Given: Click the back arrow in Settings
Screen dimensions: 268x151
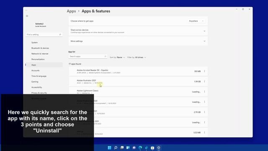Looking at the screenshot, I should [26, 10].
